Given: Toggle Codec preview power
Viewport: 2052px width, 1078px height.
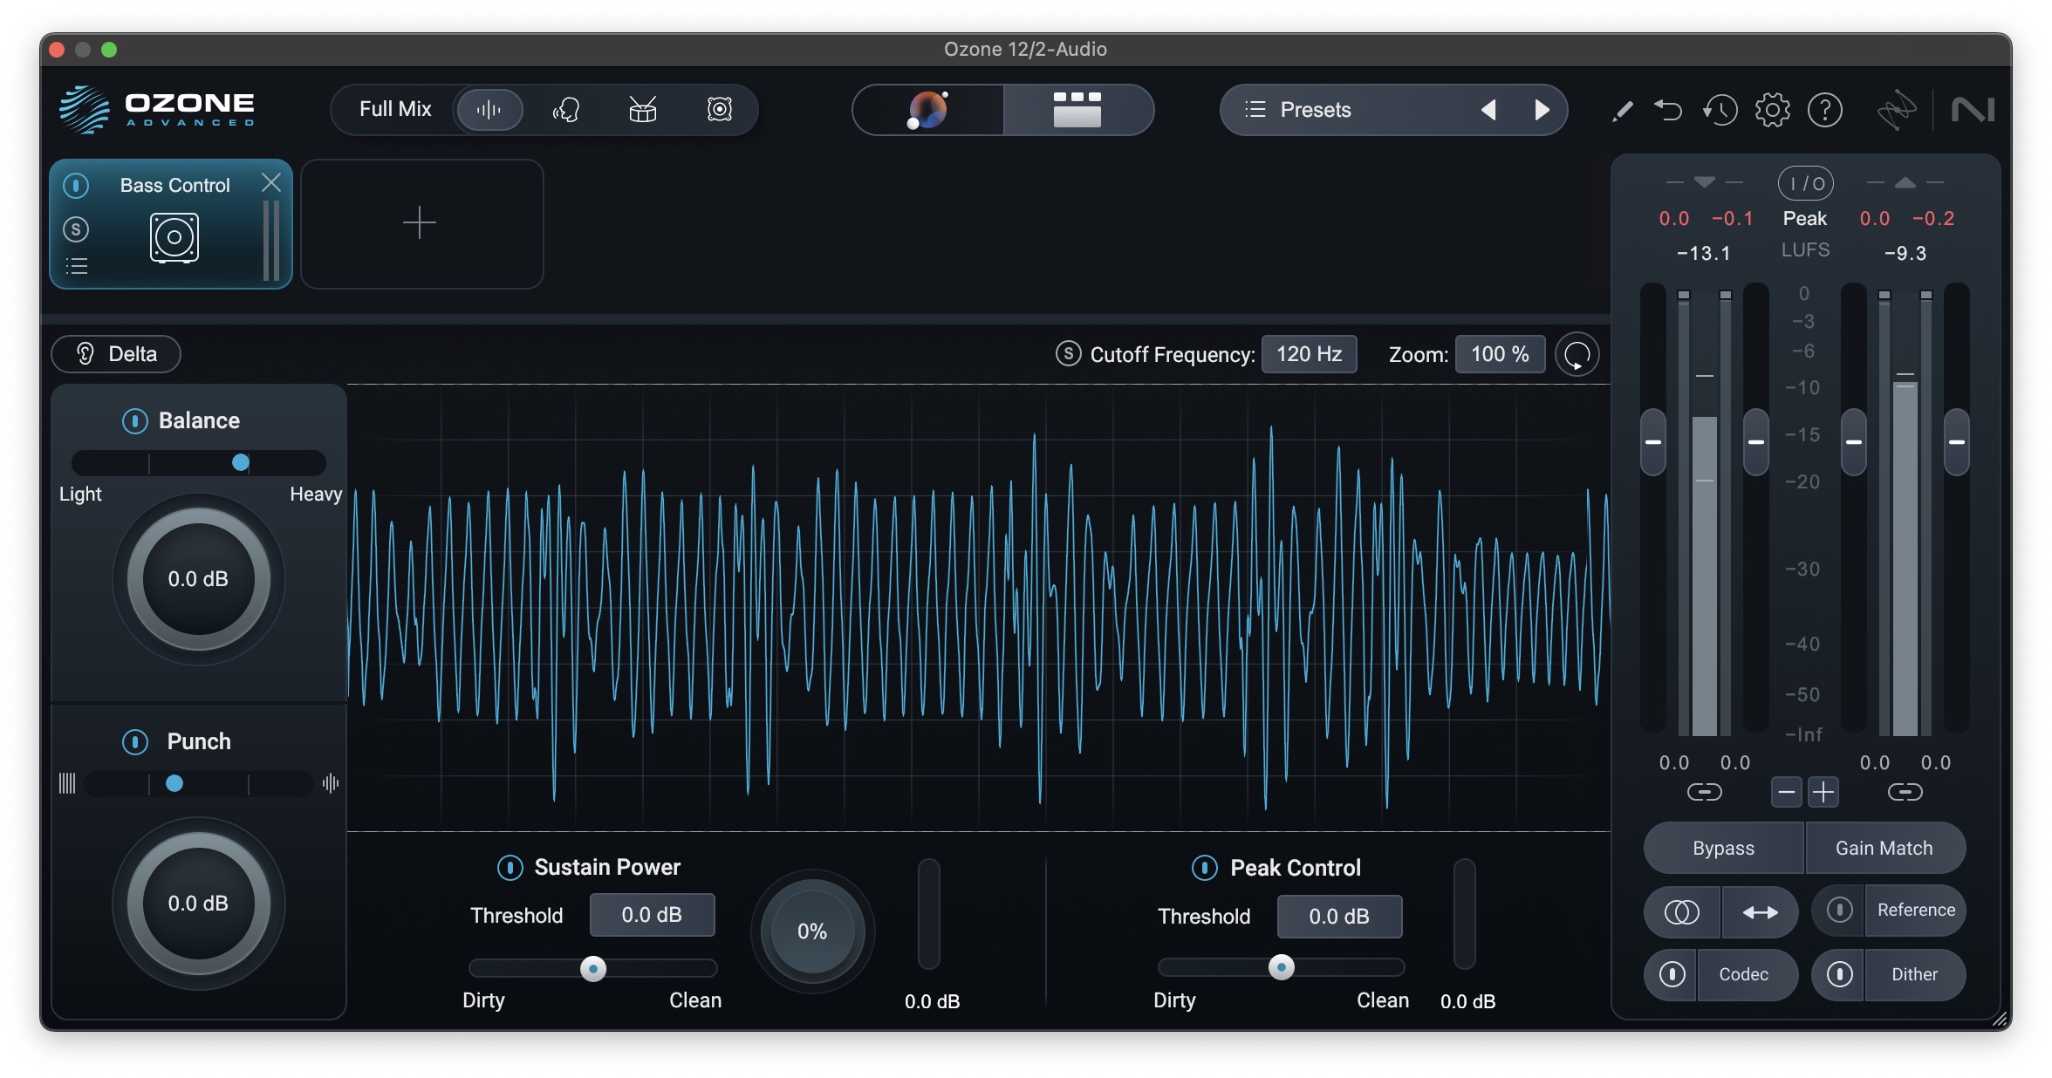Looking at the screenshot, I should [x=1672, y=974].
